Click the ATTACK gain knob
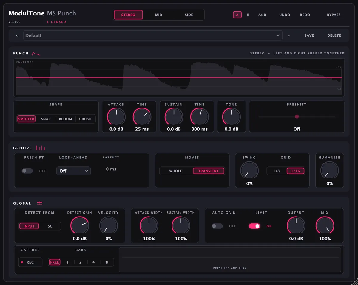Screen dimensions: 358x285 (x=116, y=116)
